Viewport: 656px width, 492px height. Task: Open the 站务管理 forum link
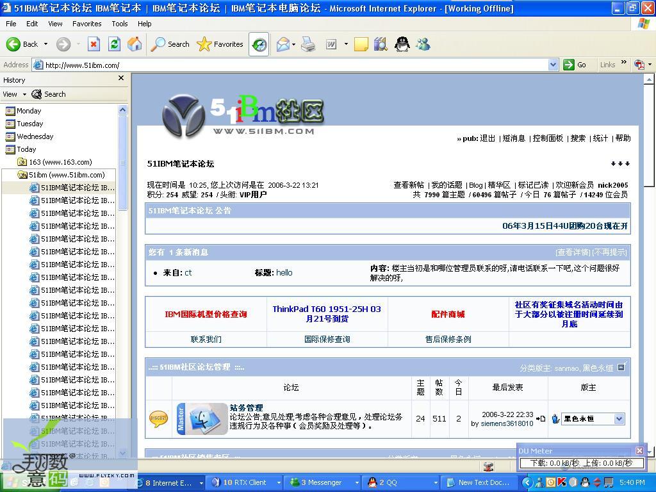pos(247,407)
